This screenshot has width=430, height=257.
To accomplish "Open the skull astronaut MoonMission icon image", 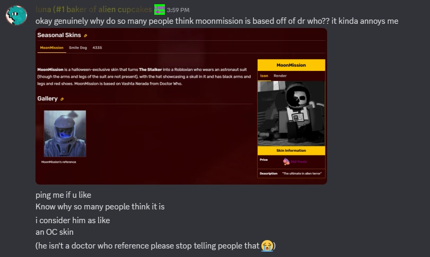I will [291, 114].
